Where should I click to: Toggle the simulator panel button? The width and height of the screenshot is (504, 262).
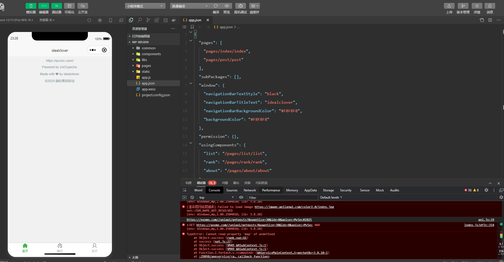point(31,6)
